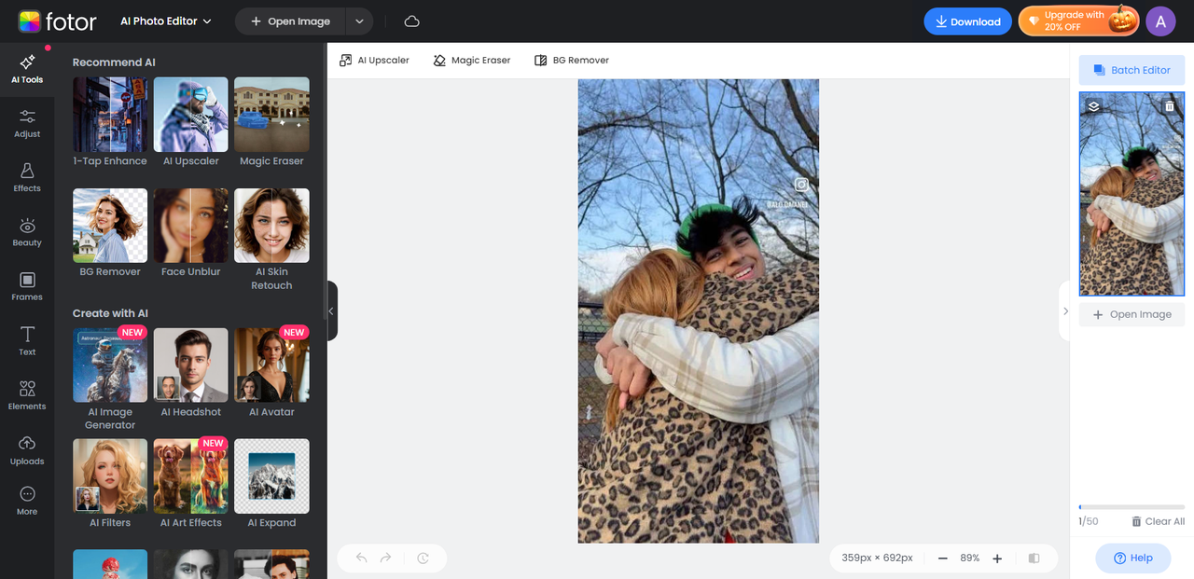
Task: Select BG Remover in the top toolbar
Action: pyautogui.click(x=572, y=60)
